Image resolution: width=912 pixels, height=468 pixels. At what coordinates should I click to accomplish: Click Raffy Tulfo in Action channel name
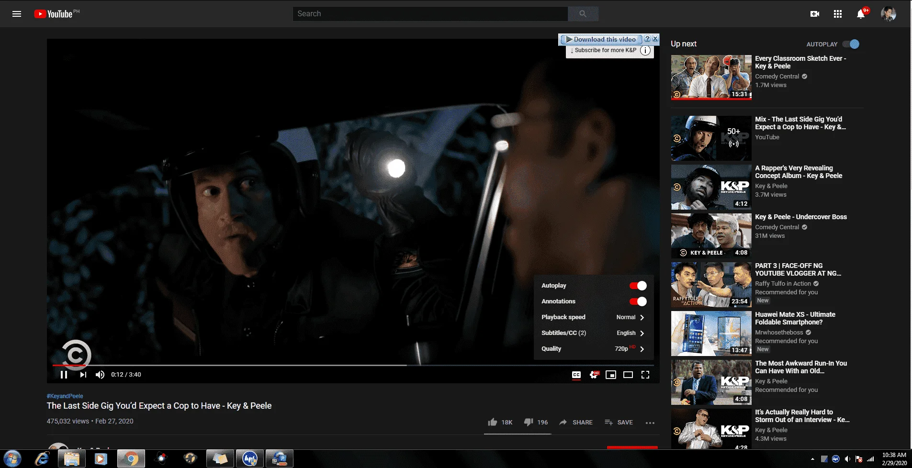[x=783, y=284]
